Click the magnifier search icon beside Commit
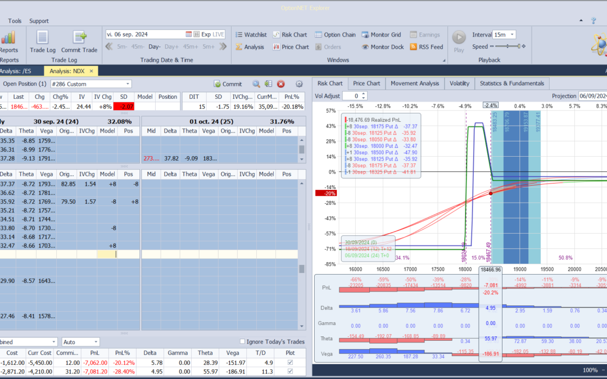Screen dimensions: 607x379 pos(256,84)
